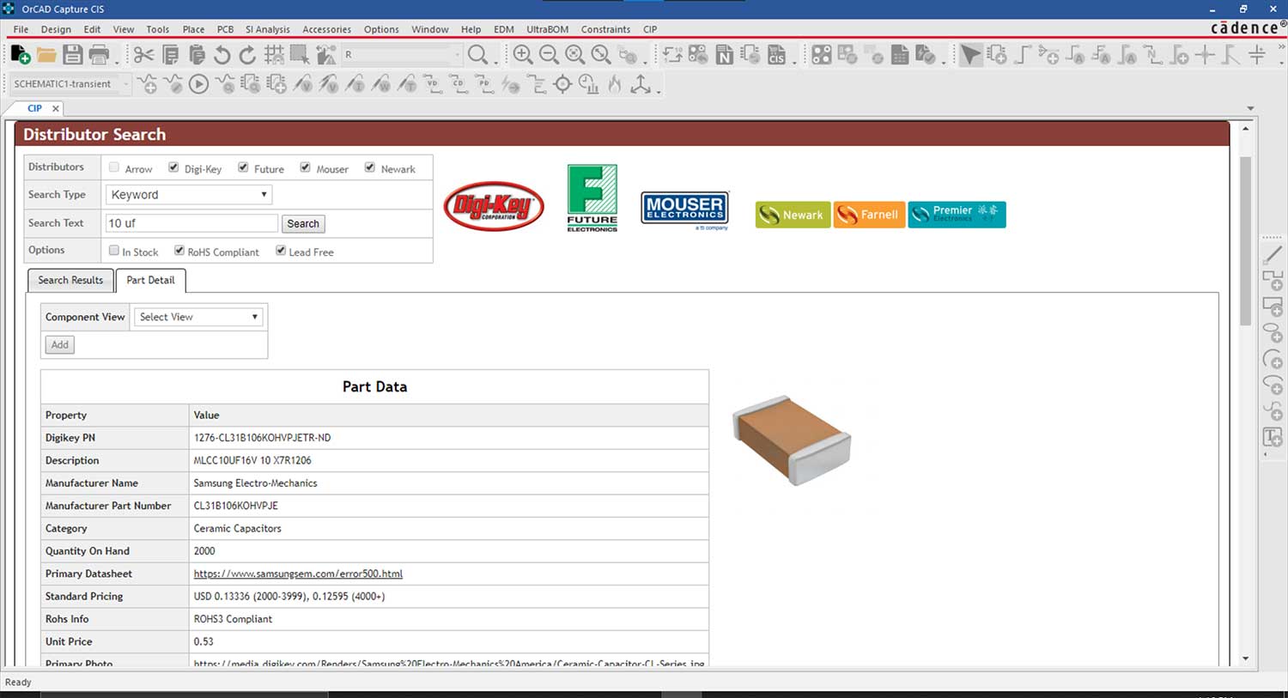The image size is (1288, 698).
Task: Click the flame smoke analysis icon
Action: [615, 84]
